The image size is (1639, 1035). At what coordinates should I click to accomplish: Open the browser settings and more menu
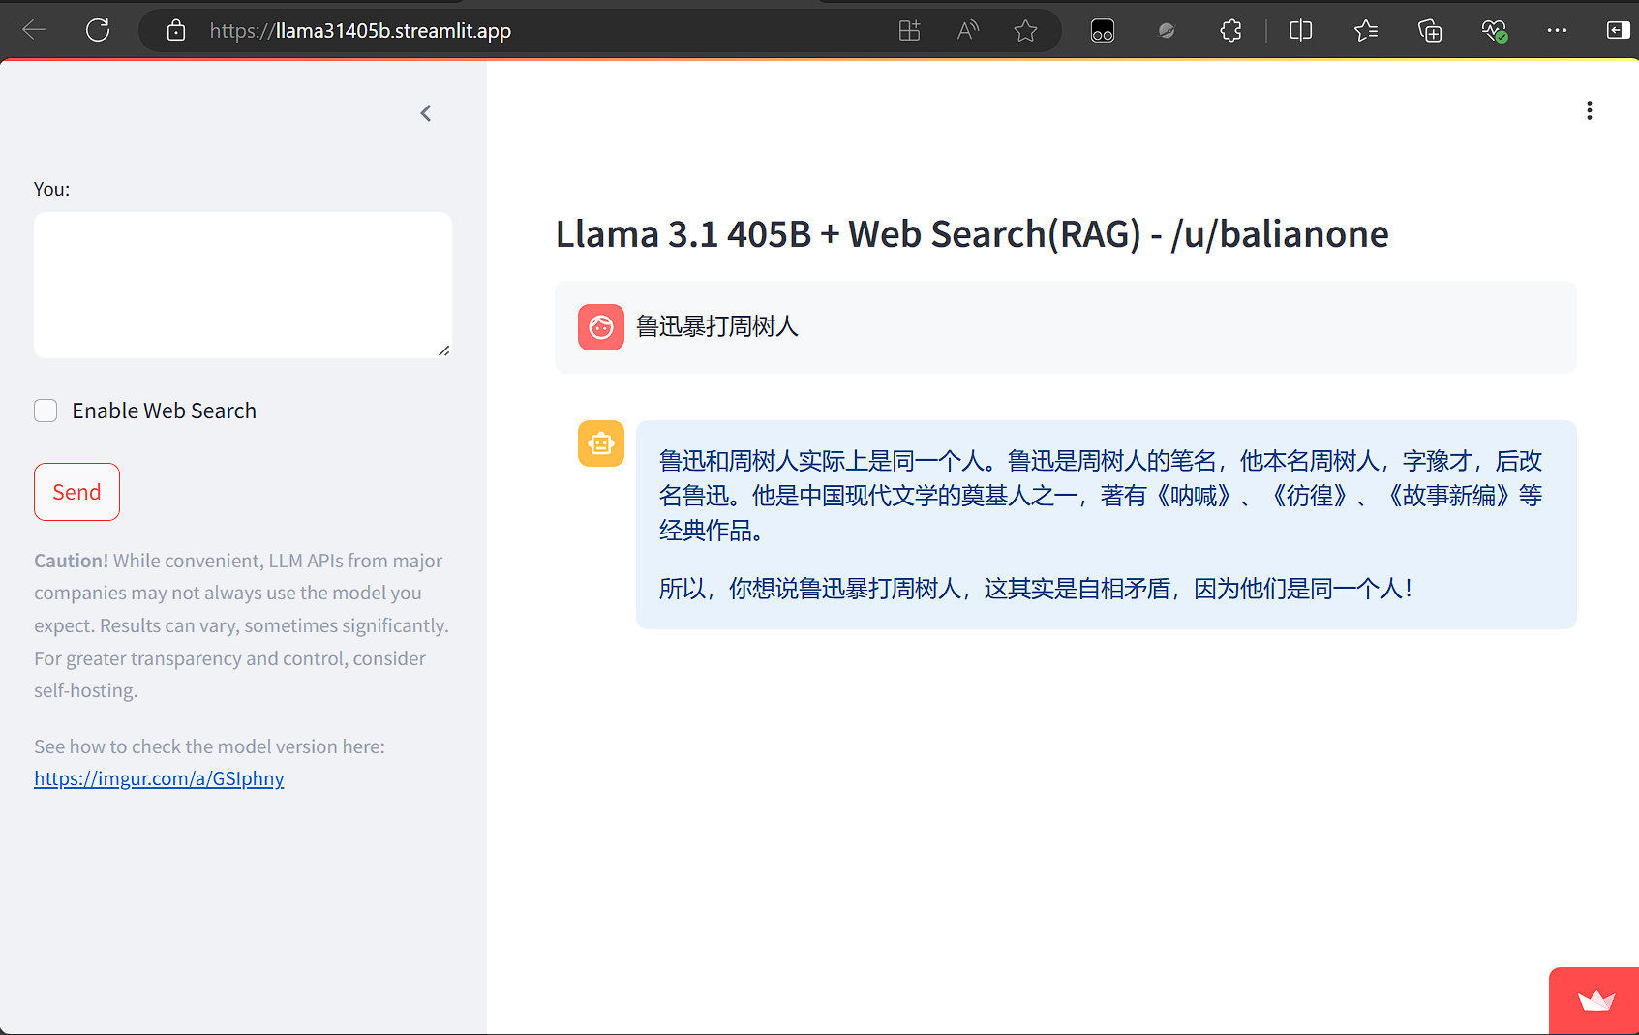click(1557, 31)
